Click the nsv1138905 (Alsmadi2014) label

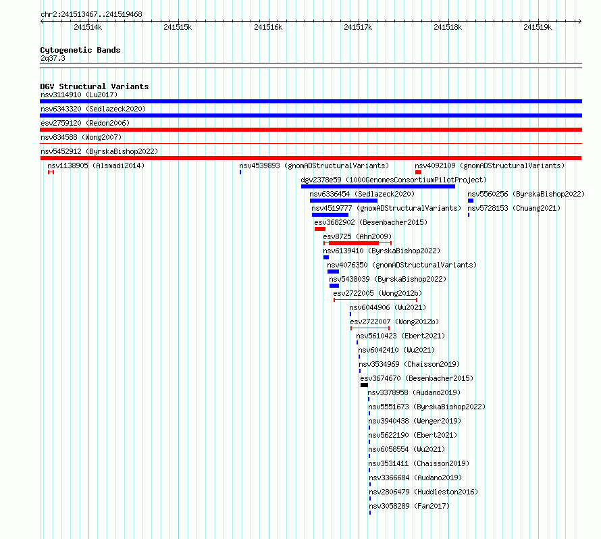click(x=96, y=165)
